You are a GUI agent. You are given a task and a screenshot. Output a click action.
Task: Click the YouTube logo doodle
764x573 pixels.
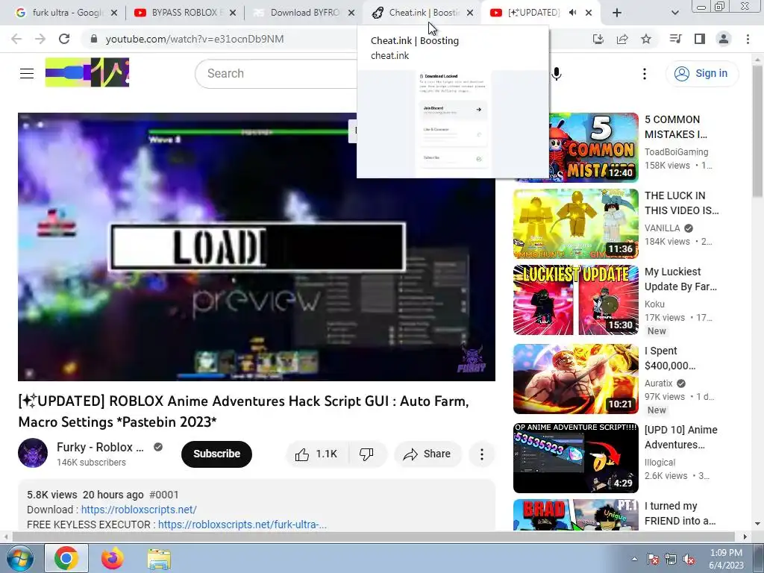[87, 72]
